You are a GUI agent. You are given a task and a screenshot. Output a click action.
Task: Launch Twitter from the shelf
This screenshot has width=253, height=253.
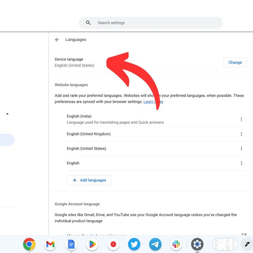coord(134,244)
